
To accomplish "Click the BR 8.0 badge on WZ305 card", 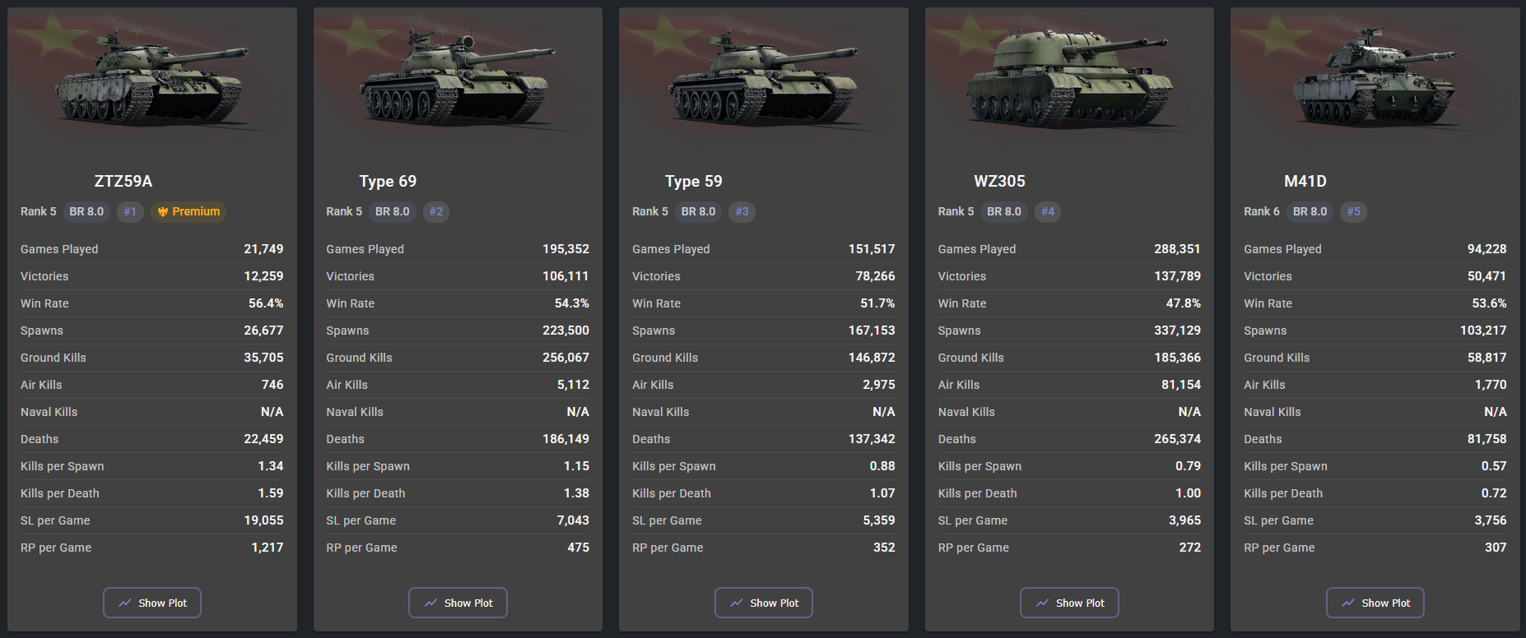I will [x=1004, y=211].
